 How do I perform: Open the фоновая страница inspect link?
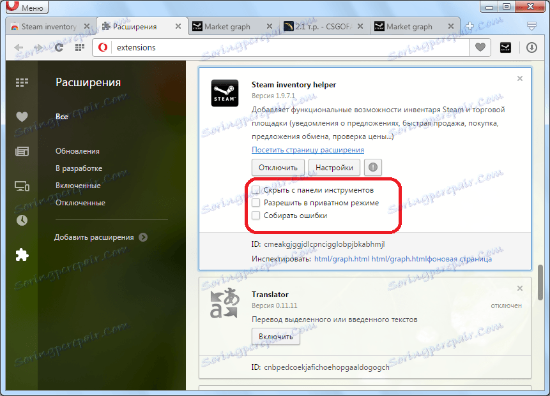point(460,259)
